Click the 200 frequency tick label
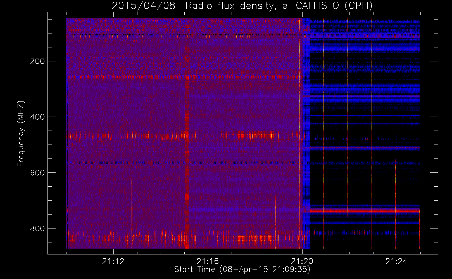The height and width of the screenshot is (279, 452). [x=37, y=61]
